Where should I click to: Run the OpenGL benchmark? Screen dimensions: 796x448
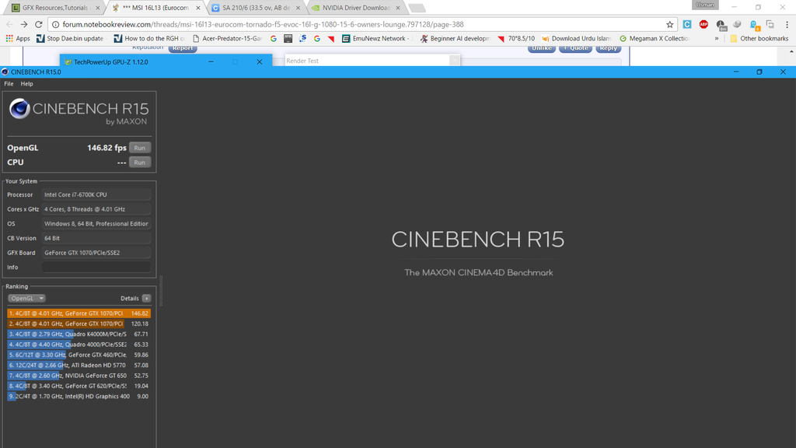140,148
